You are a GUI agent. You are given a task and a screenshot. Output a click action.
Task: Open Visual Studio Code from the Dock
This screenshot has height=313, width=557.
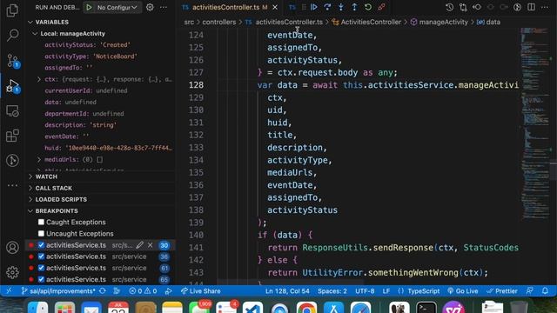point(252,307)
